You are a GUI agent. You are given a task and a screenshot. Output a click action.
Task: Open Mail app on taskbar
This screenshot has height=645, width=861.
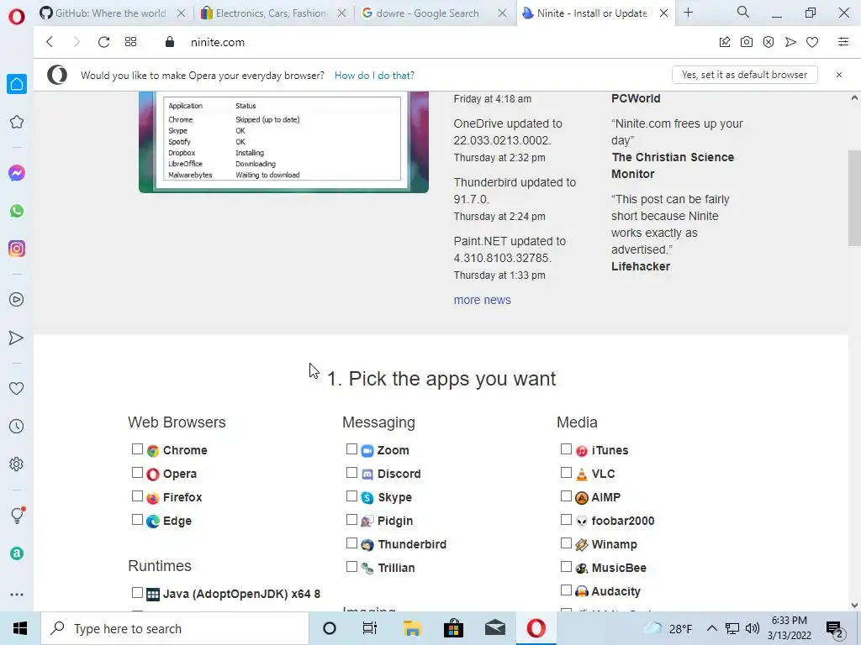click(494, 628)
